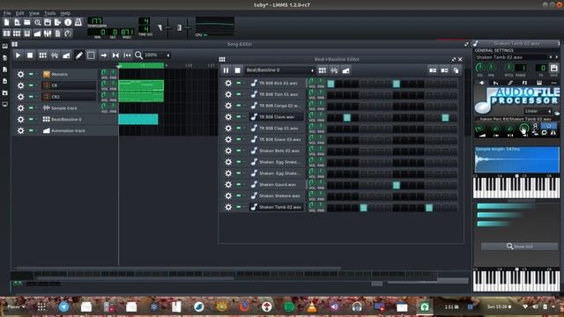Mute the TR 808 Clave track
The width and height of the screenshot is (564, 317).
pos(239,116)
